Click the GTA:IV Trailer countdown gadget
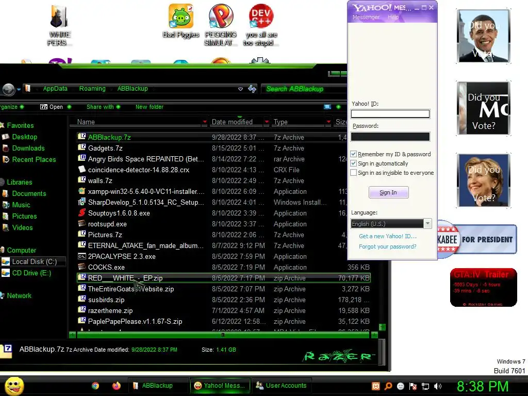 coord(483,287)
